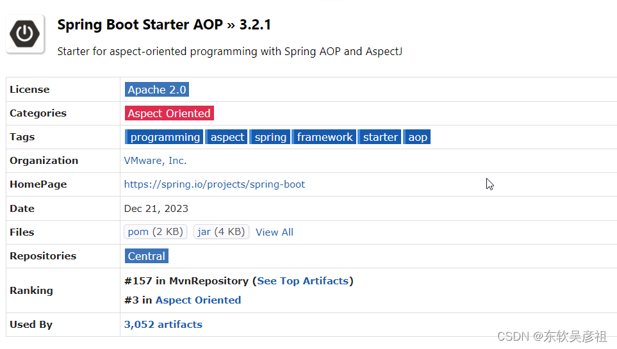Click the Organization row label

(x=44, y=161)
